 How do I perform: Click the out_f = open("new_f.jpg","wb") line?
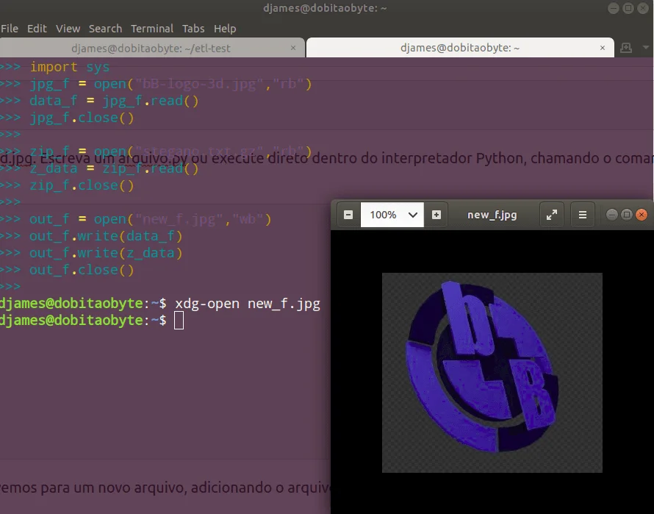coord(150,219)
